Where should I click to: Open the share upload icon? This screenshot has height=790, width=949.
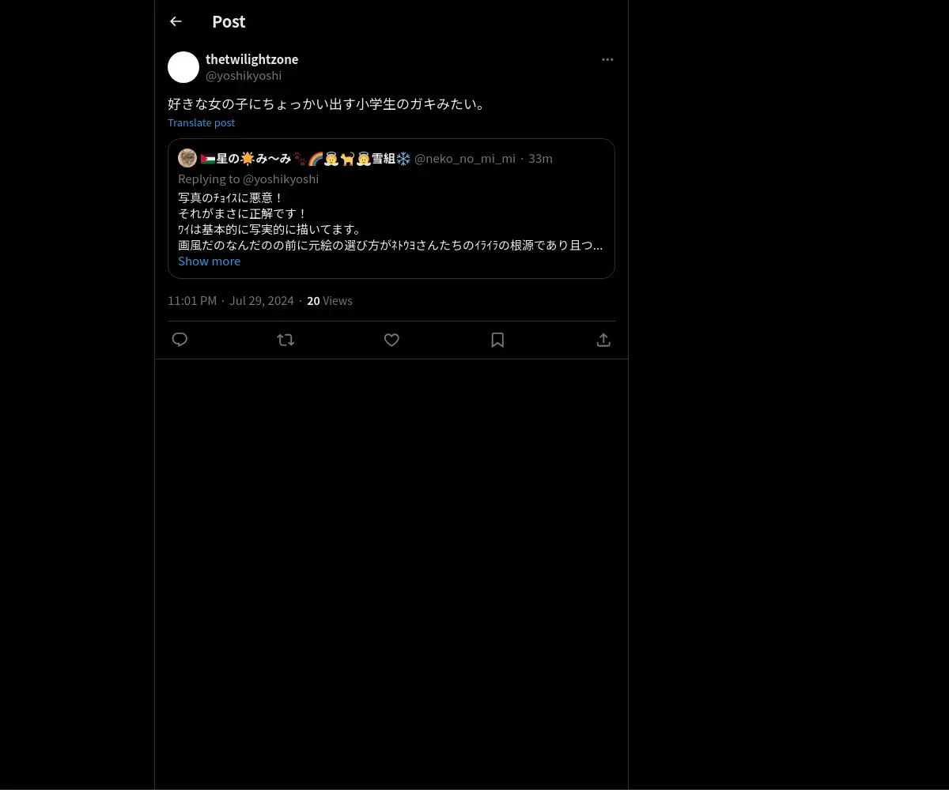(603, 340)
